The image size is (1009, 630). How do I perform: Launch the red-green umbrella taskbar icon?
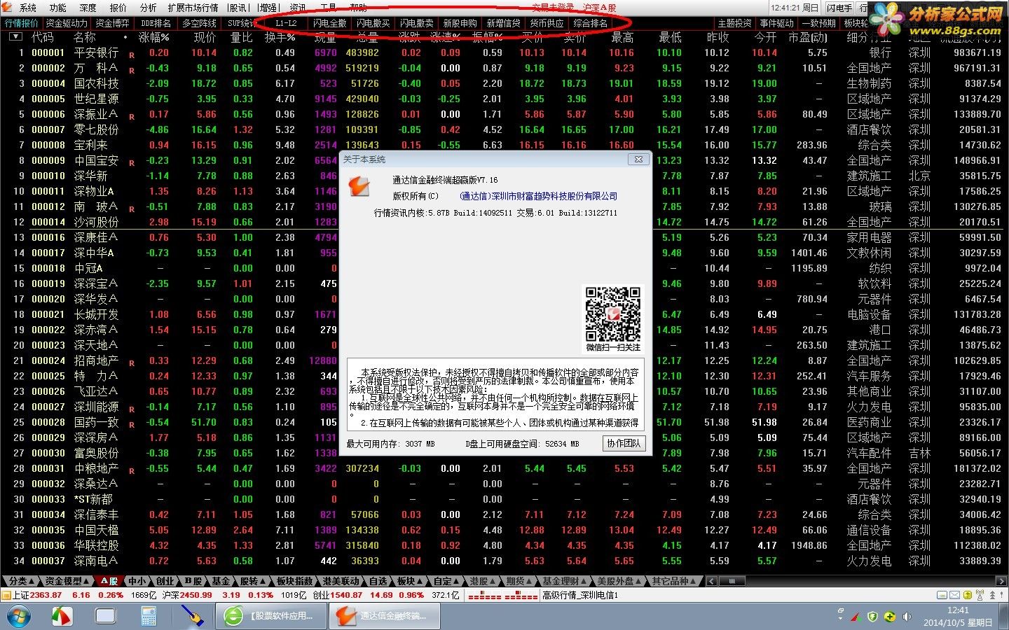pyautogui.click(x=63, y=616)
